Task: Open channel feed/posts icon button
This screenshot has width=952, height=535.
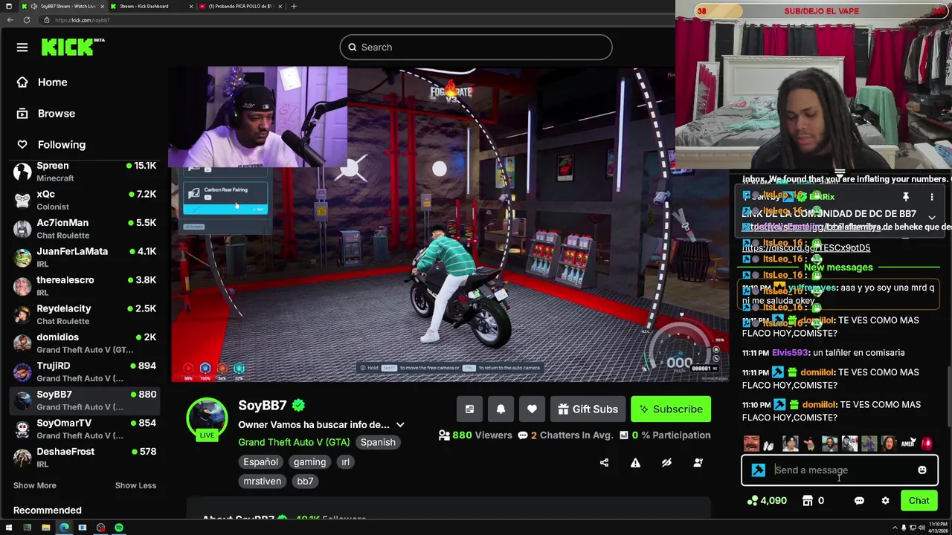Action: click(x=469, y=409)
